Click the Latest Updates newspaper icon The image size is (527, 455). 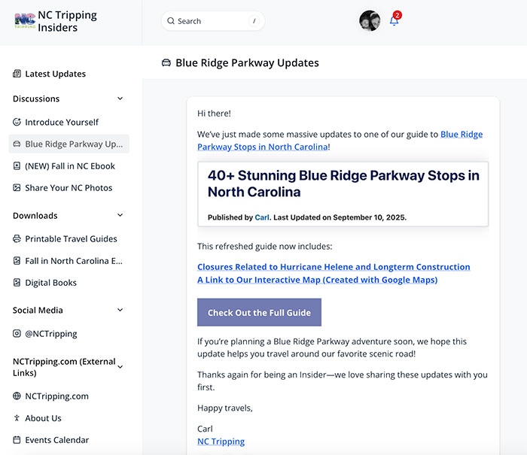pos(17,74)
